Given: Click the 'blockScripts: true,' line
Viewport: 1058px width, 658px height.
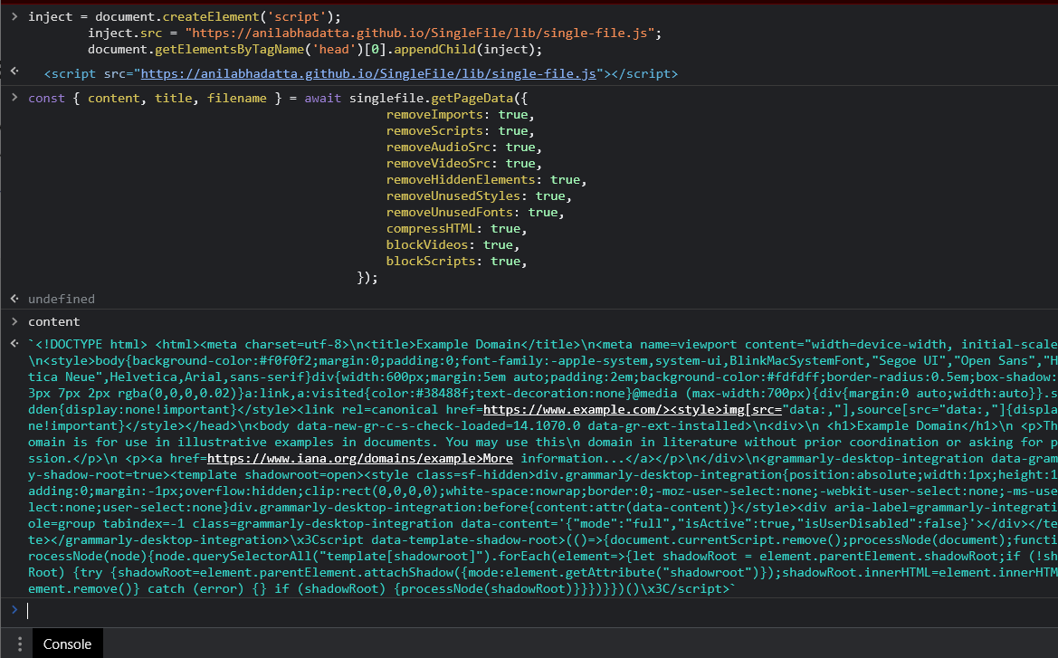Looking at the screenshot, I should [x=457, y=262].
